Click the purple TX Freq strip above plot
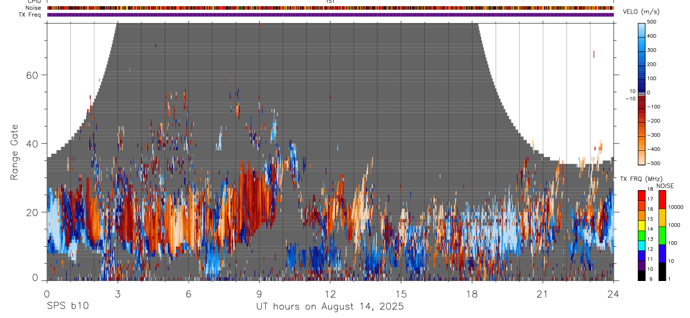The width and height of the screenshot is (690, 318). (x=330, y=15)
